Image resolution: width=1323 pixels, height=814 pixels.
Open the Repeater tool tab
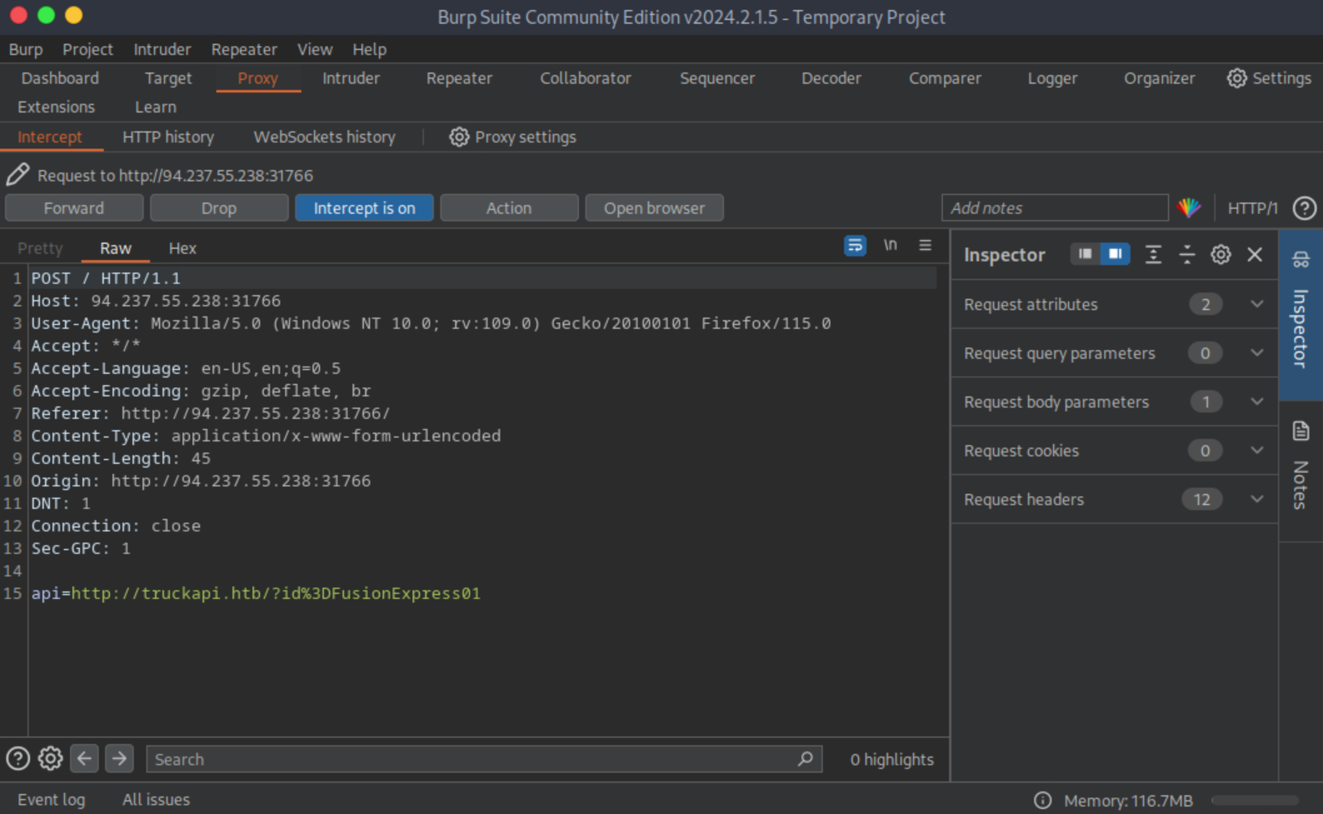click(x=459, y=78)
